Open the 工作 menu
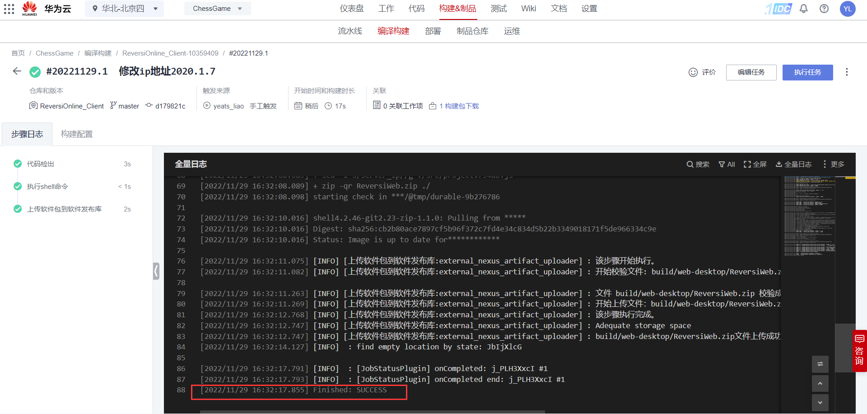The width and height of the screenshot is (867, 414). (386, 9)
